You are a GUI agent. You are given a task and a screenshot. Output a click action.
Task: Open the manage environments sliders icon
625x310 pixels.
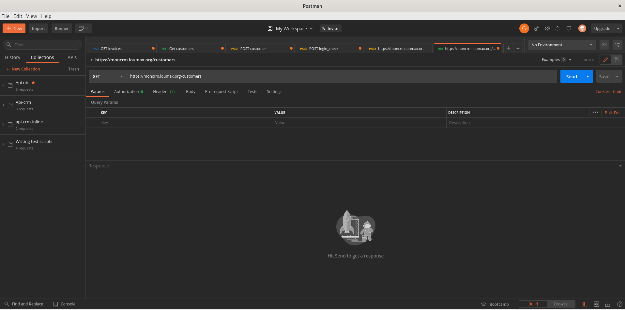coord(617,45)
